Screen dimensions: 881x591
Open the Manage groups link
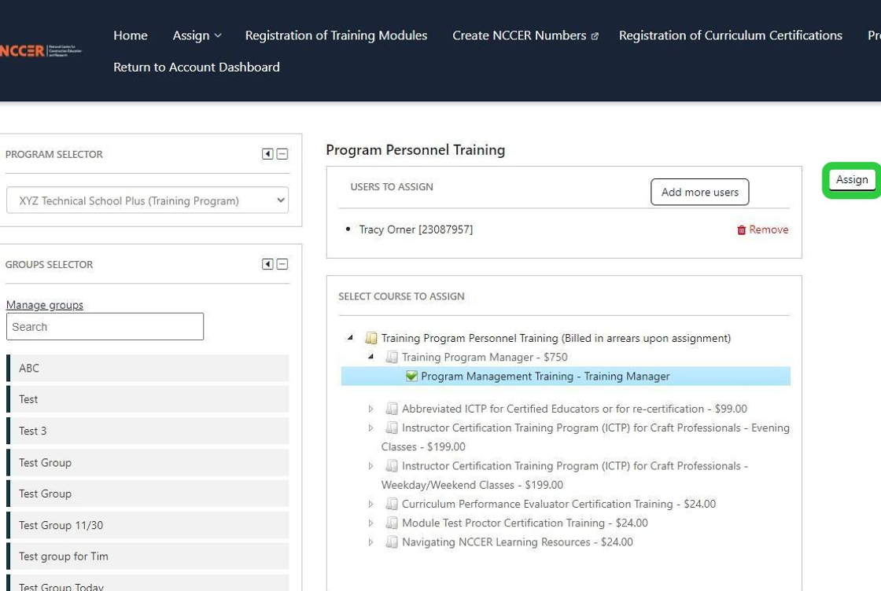click(x=45, y=305)
